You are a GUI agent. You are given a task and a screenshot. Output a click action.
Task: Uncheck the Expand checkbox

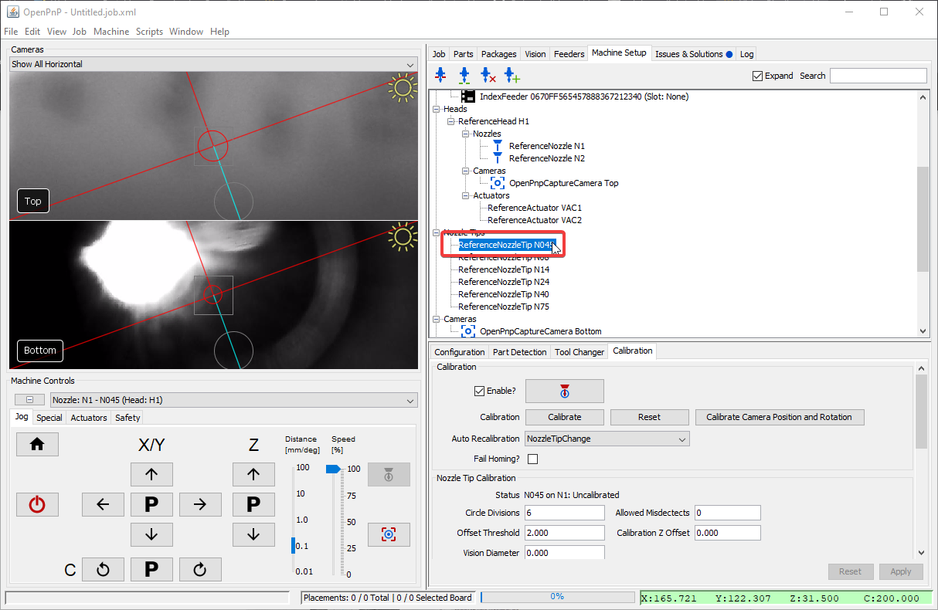(757, 76)
